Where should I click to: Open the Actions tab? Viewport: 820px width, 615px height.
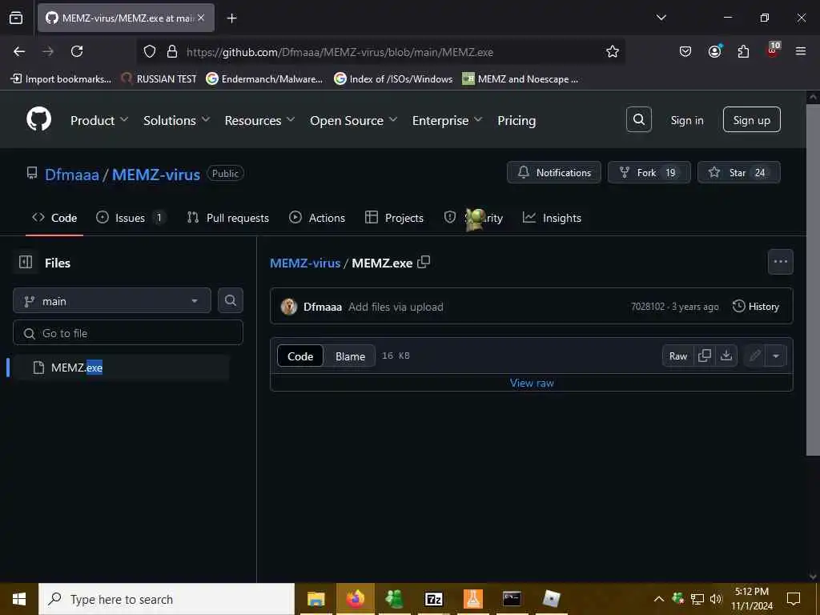(317, 218)
